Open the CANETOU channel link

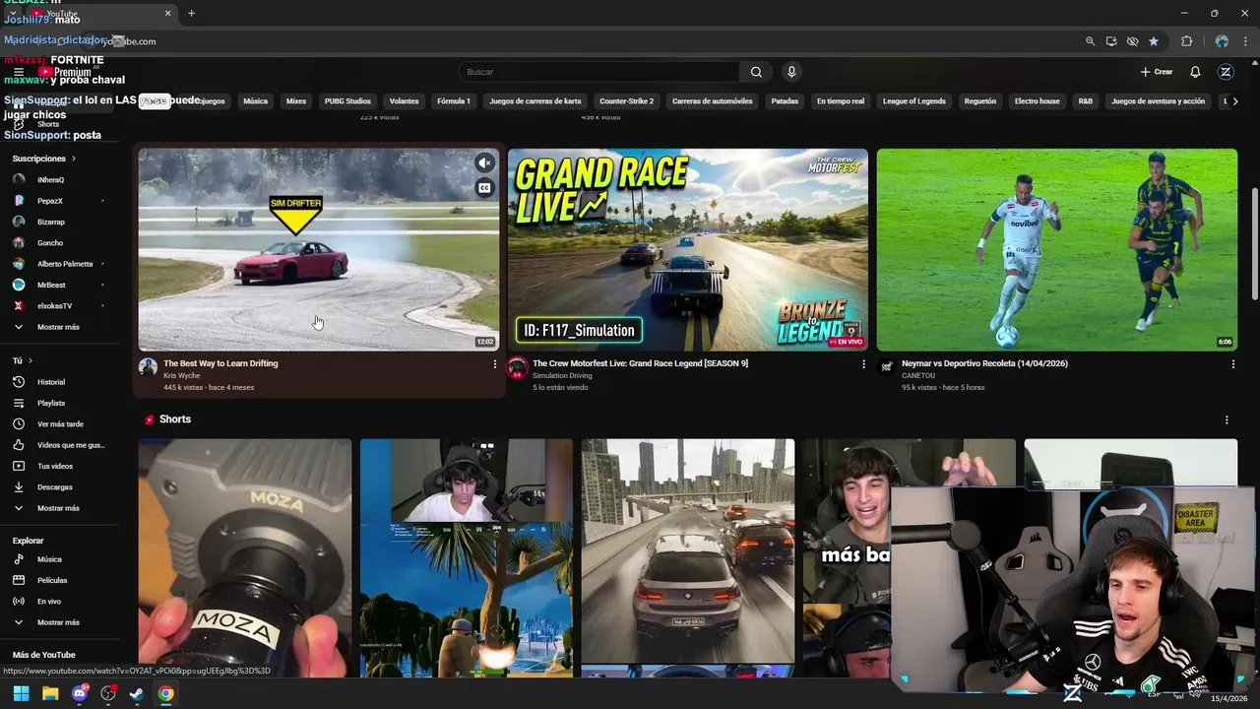918,376
